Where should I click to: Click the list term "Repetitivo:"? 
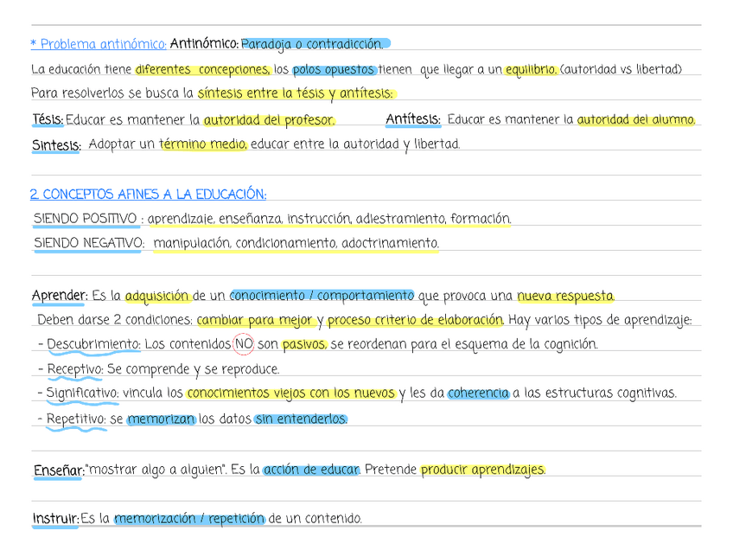(x=76, y=419)
